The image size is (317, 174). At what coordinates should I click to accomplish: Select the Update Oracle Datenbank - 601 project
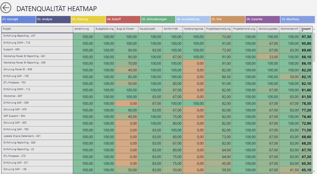click(x=37, y=136)
